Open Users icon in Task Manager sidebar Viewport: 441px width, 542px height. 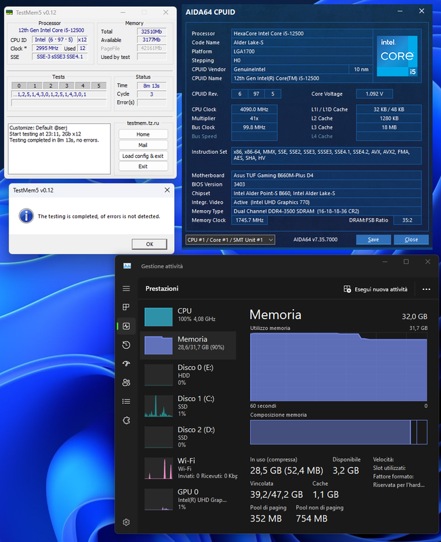[x=126, y=382]
